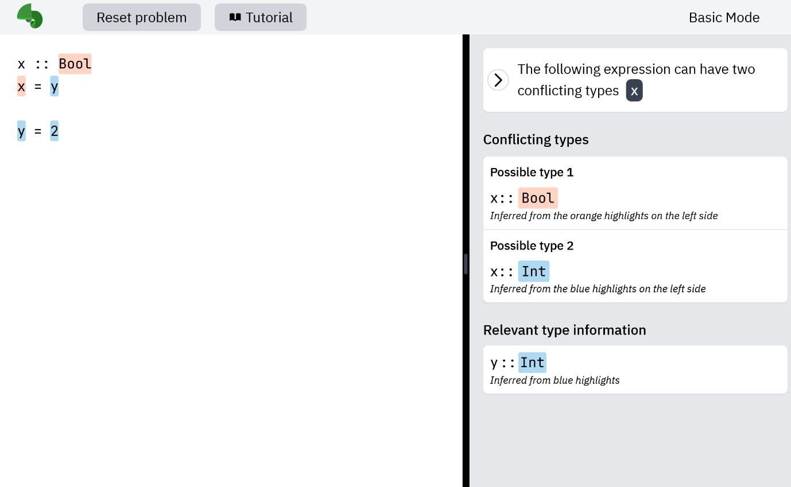The width and height of the screenshot is (791, 487).
Task: Click the dark x expression badge
Action: click(634, 91)
